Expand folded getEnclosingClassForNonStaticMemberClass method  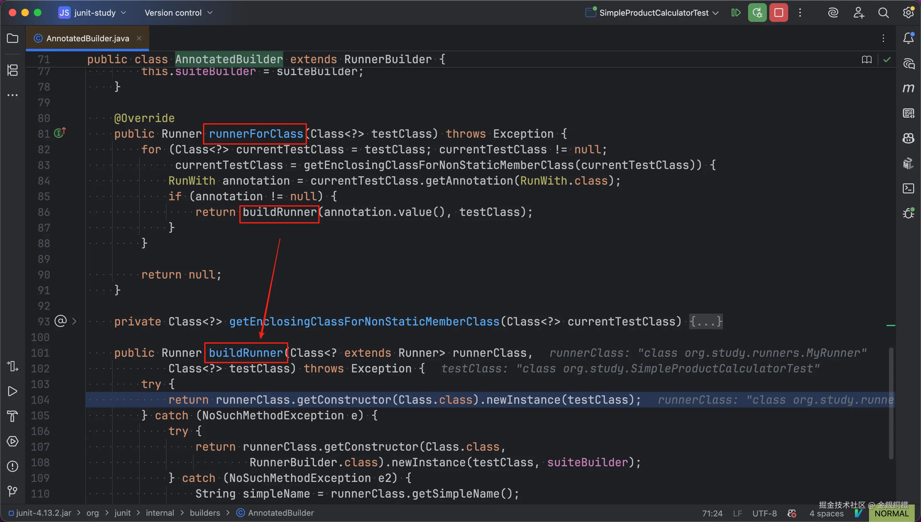pyautogui.click(x=706, y=321)
